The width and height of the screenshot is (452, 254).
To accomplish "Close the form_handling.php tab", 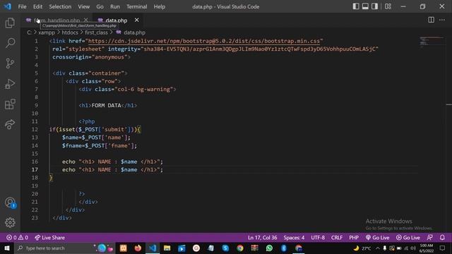I will click(x=85, y=20).
